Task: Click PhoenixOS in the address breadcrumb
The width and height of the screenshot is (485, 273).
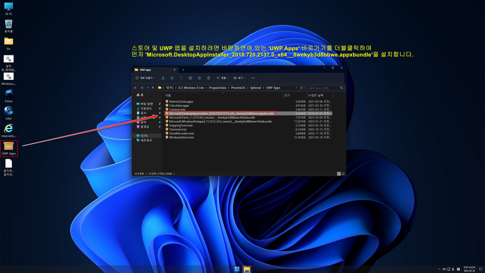Action: pyautogui.click(x=238, y=88)
